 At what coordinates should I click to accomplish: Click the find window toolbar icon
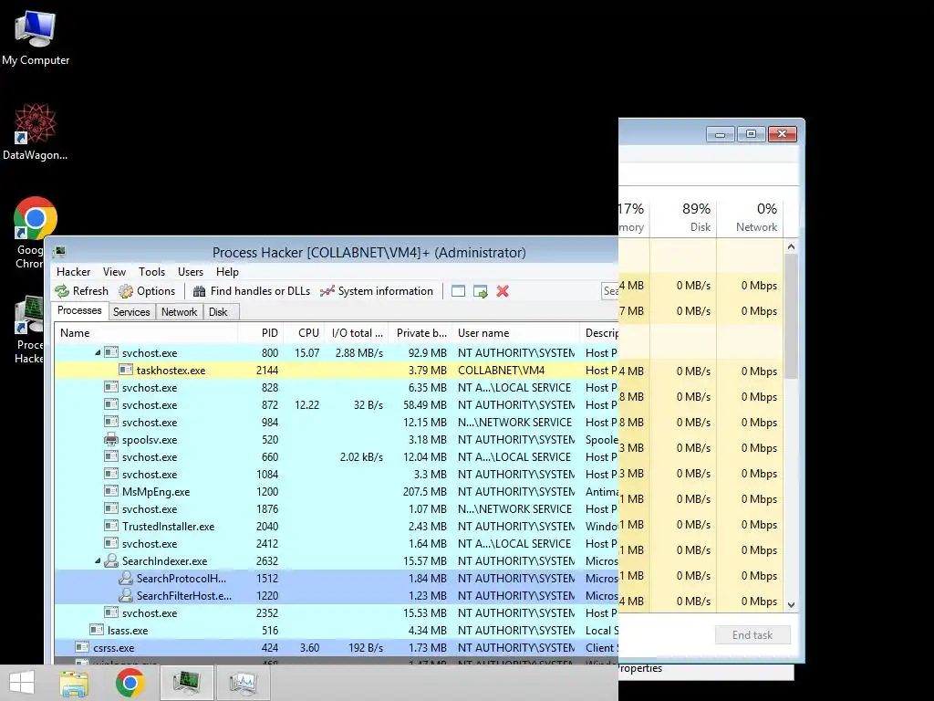coord(458,291)
